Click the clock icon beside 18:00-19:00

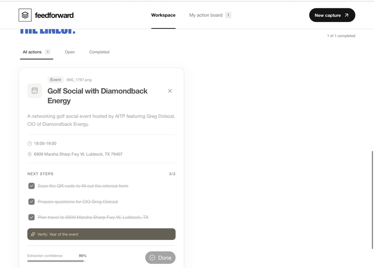point(29,144)
